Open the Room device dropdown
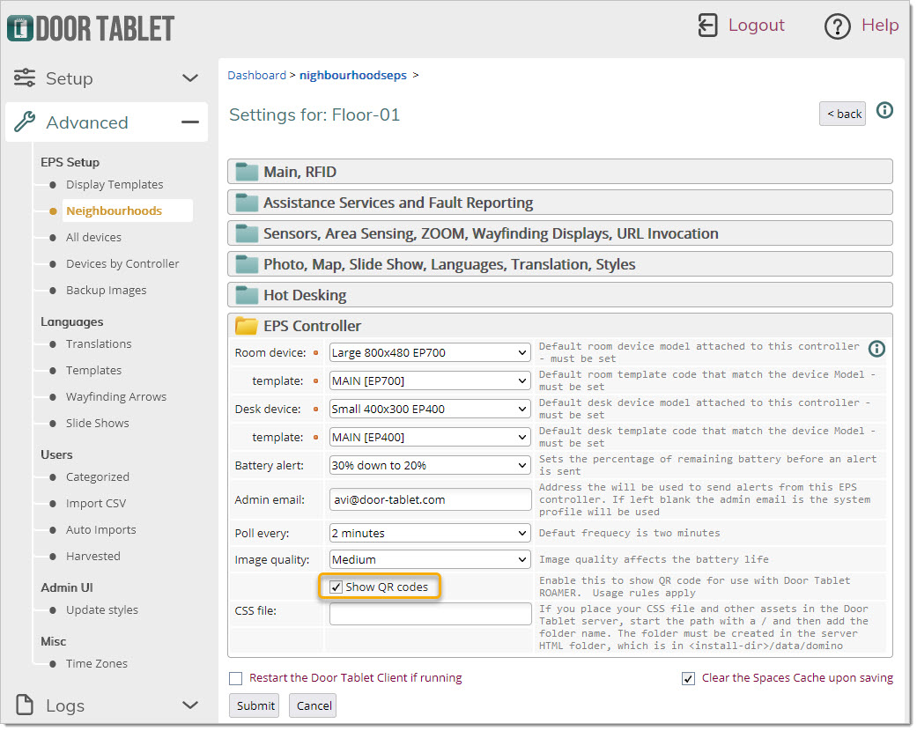Viewport: 917px width, 731px height. pyautogui.click(x=430, y=353)
